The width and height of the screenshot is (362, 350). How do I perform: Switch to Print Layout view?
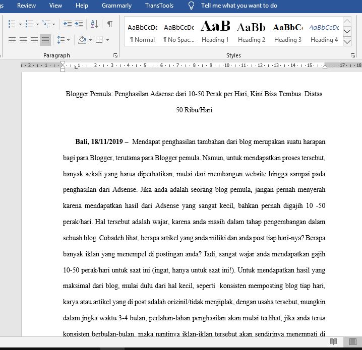tap(353, 342)
